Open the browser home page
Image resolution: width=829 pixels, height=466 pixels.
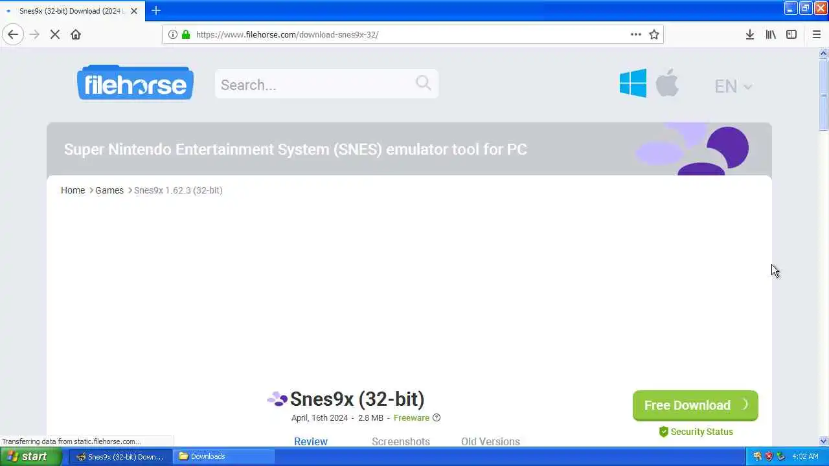(76, 34)
